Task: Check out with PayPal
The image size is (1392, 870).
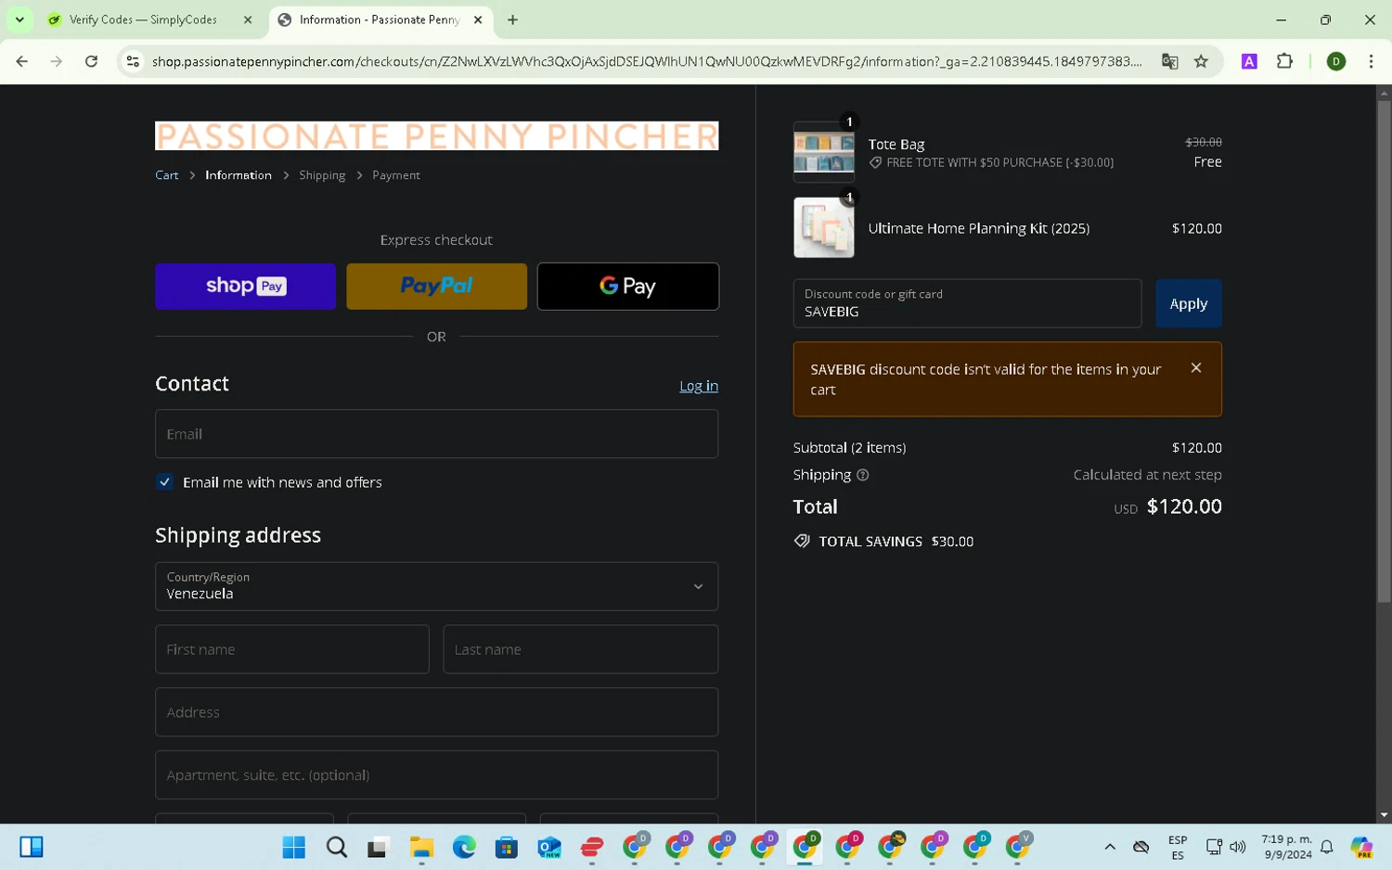Action: pos(436,286)
